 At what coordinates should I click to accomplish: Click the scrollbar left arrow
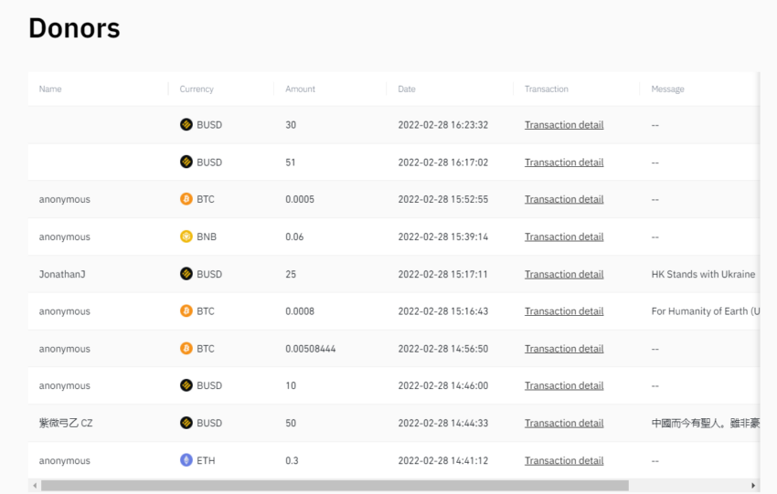(x=35, y=486)
